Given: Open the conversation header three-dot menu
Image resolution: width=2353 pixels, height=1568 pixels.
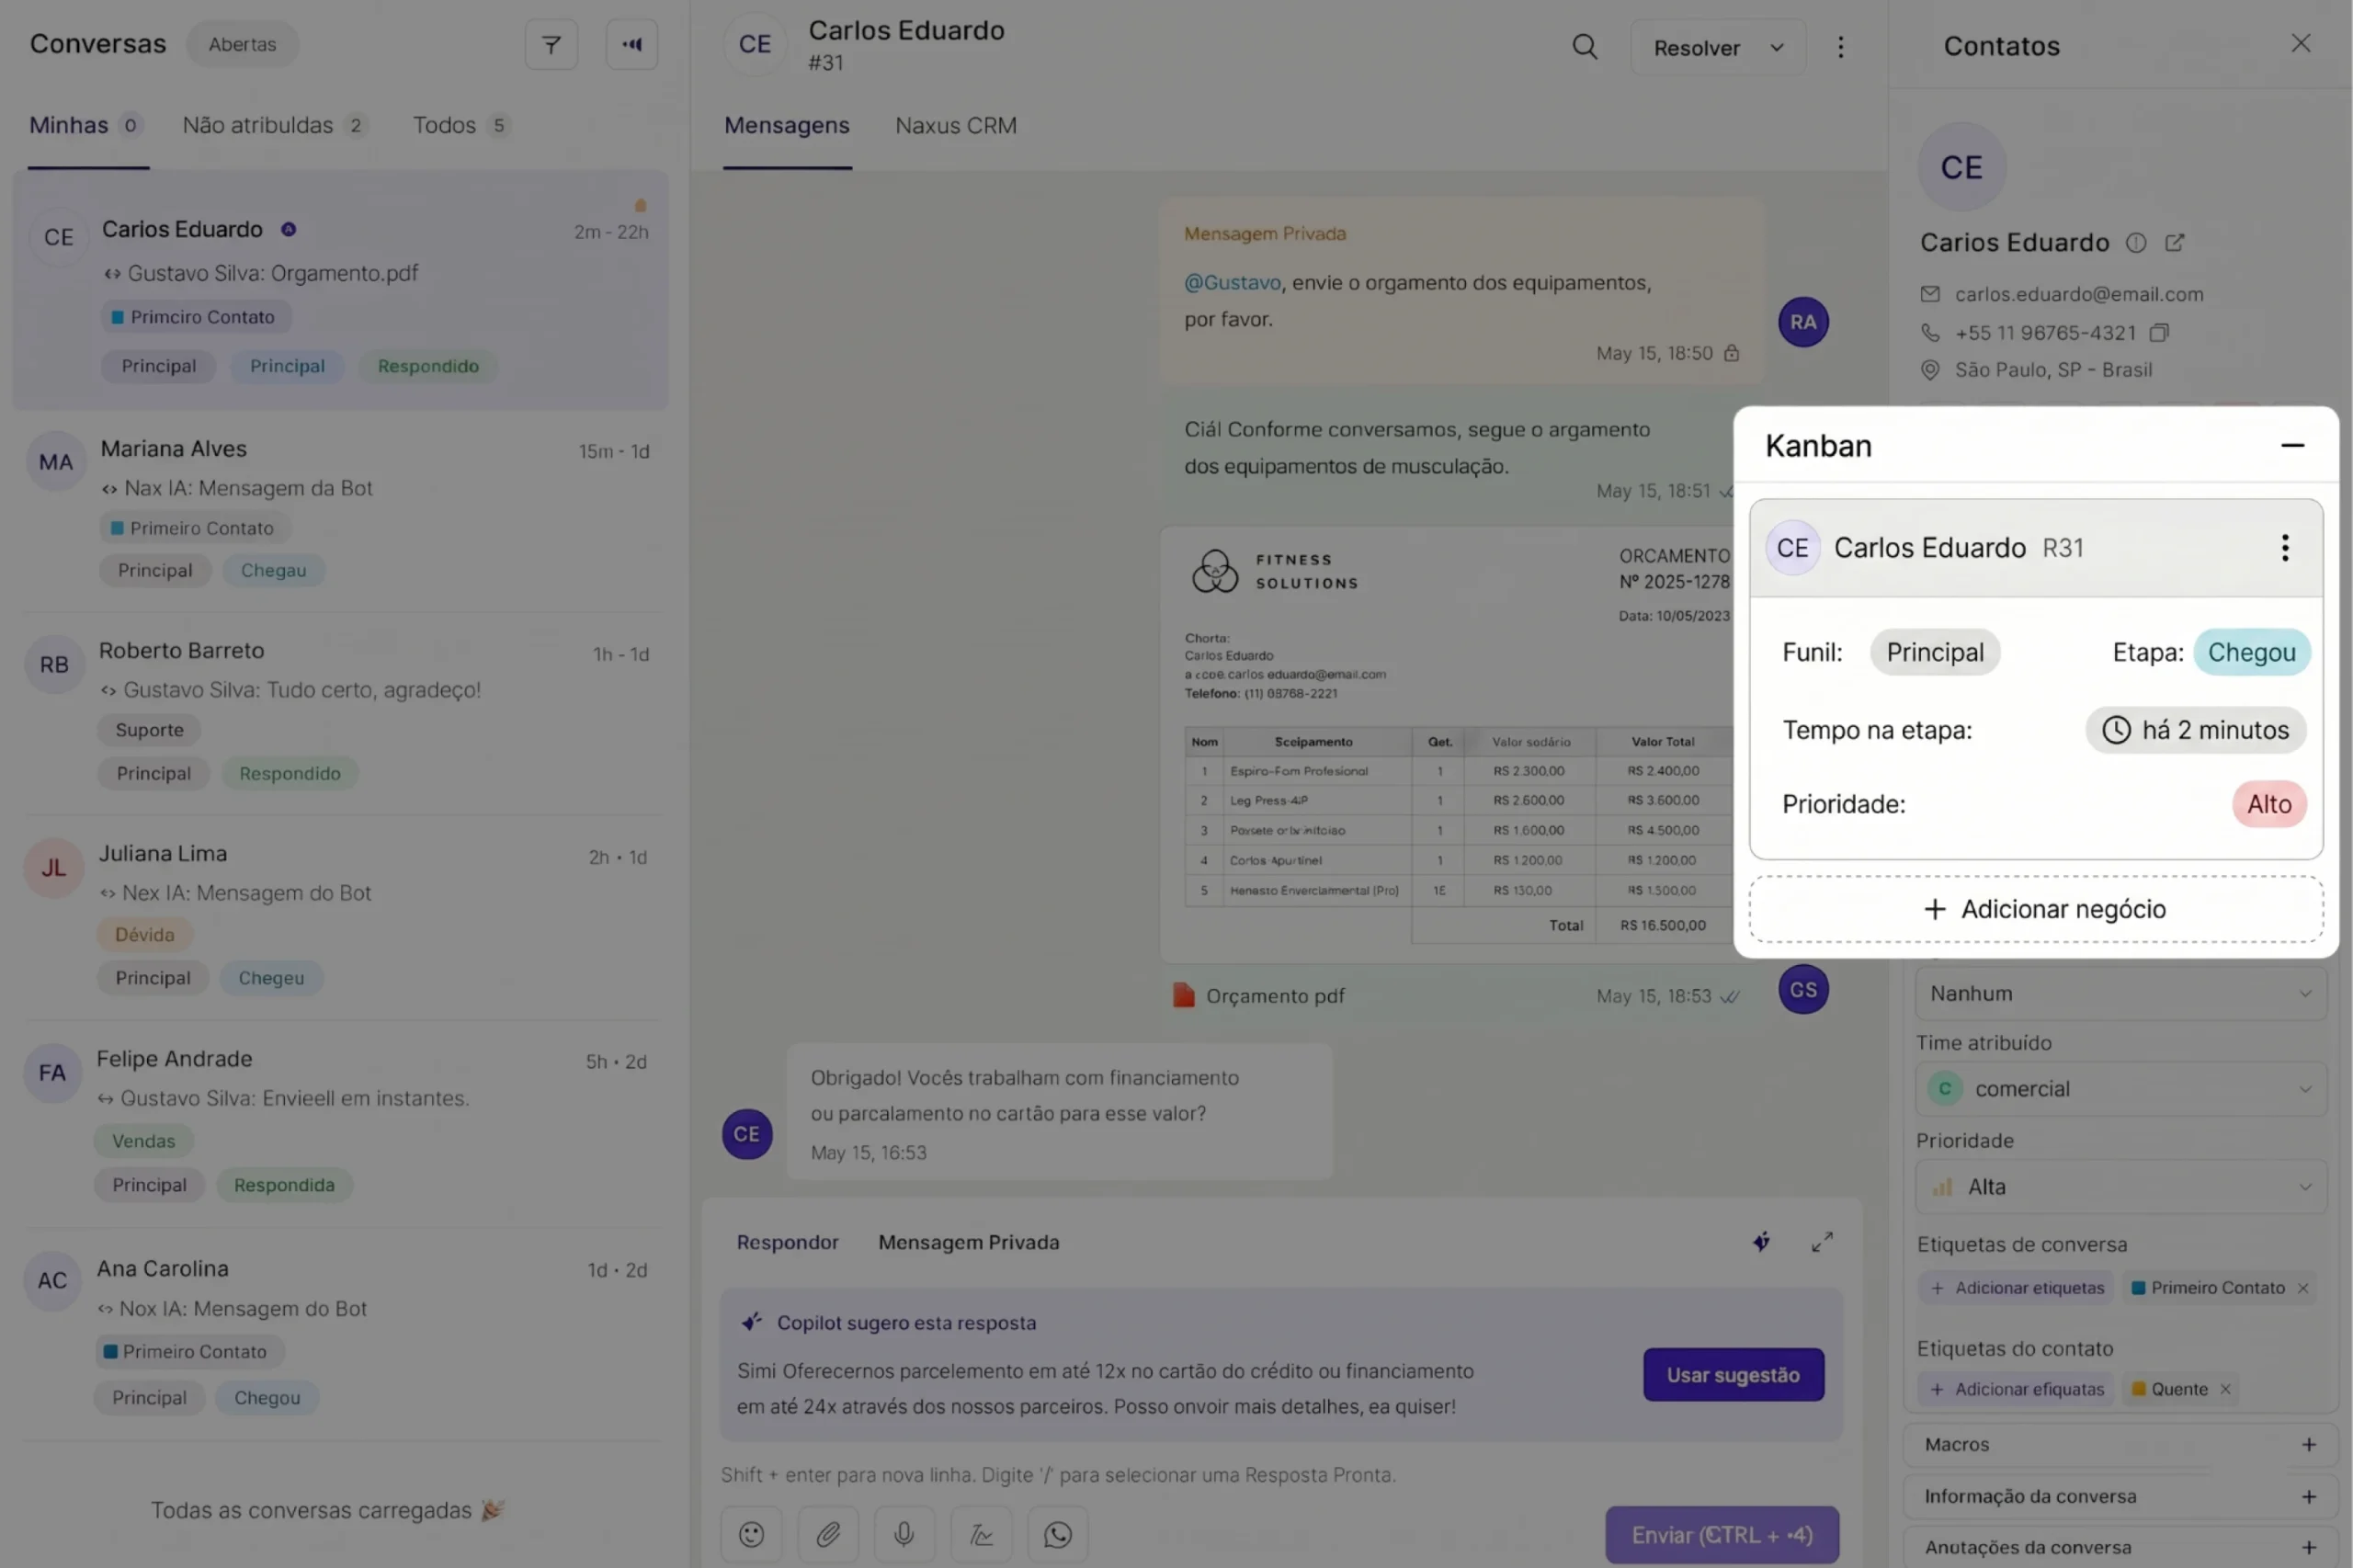Looking at the screenshot, I should 1840,47.
